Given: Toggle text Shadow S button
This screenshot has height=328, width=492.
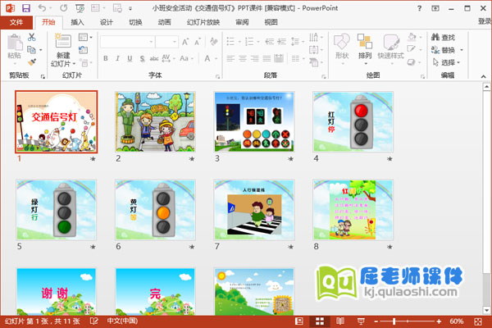Looking at the screenshot, I should (x=142, y=58).
